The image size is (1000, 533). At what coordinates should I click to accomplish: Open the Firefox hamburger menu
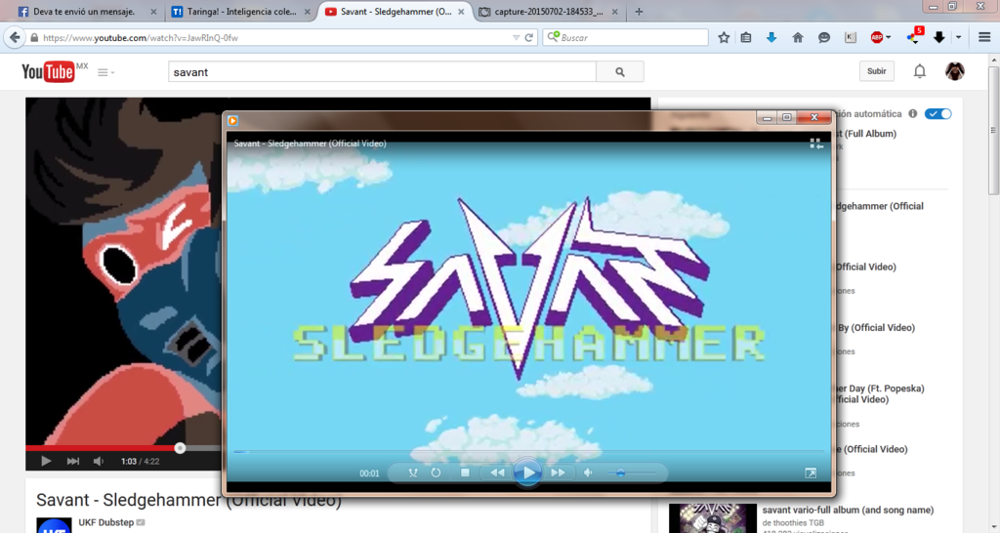[984, 38]
